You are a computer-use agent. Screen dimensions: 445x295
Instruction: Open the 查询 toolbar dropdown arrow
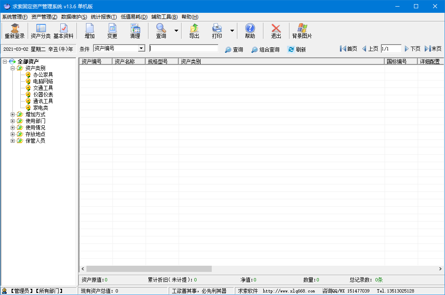click(176, 31)
